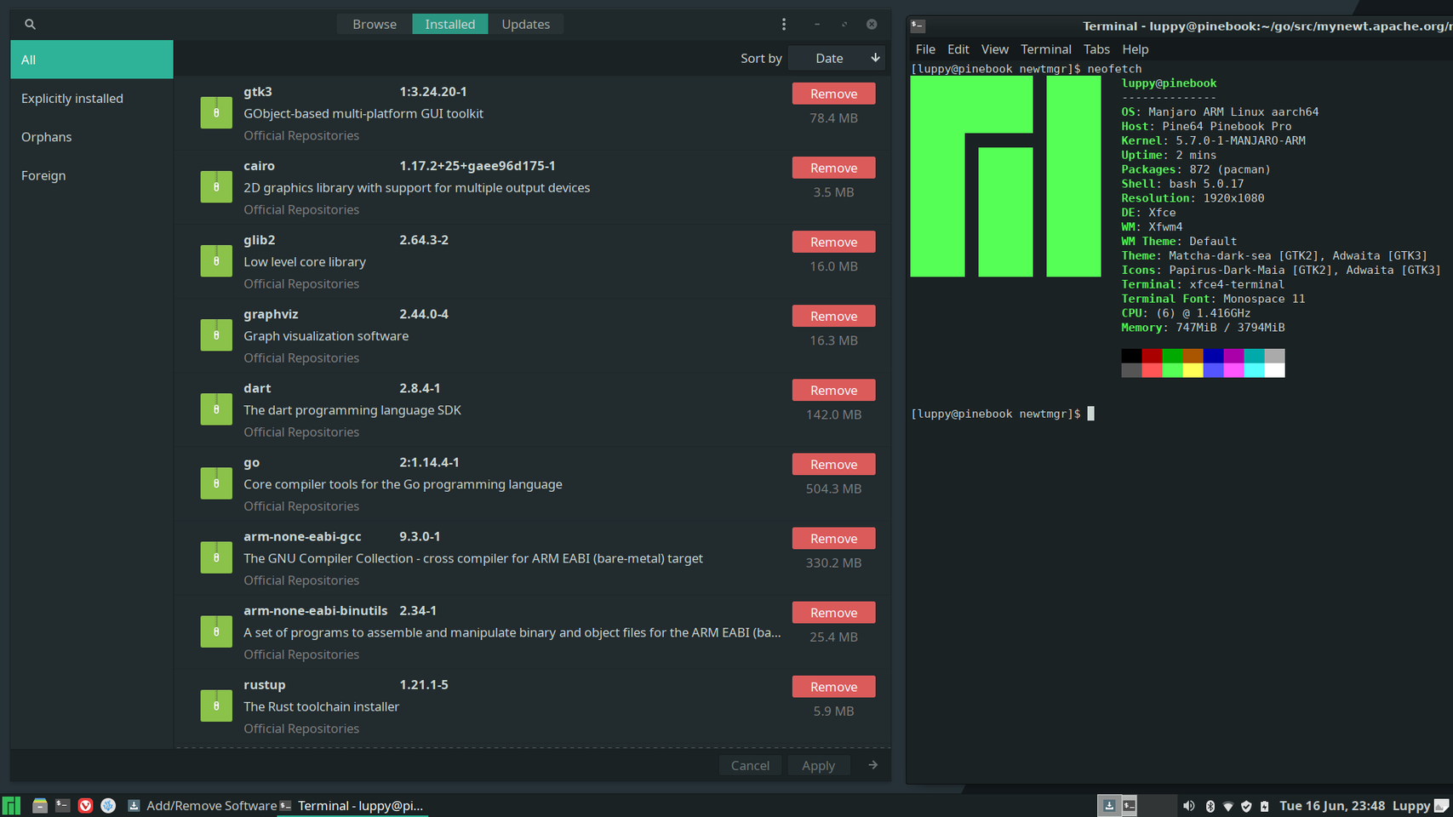Open the three-dot options menu

[x=784, y=25]
